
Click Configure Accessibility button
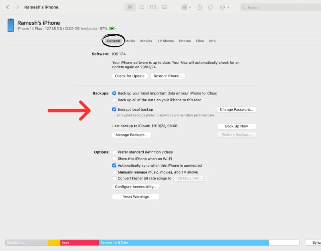[x=136, y=187]
